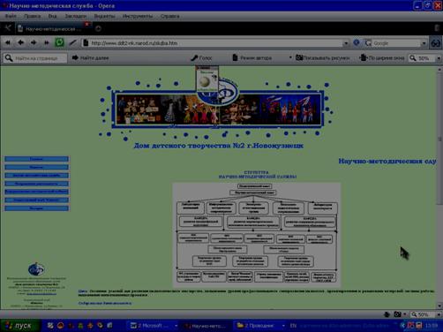Screen dimensions: 443x332
Task: Click the wand (pencil) icon beside reload
Action: coord(72,43)
